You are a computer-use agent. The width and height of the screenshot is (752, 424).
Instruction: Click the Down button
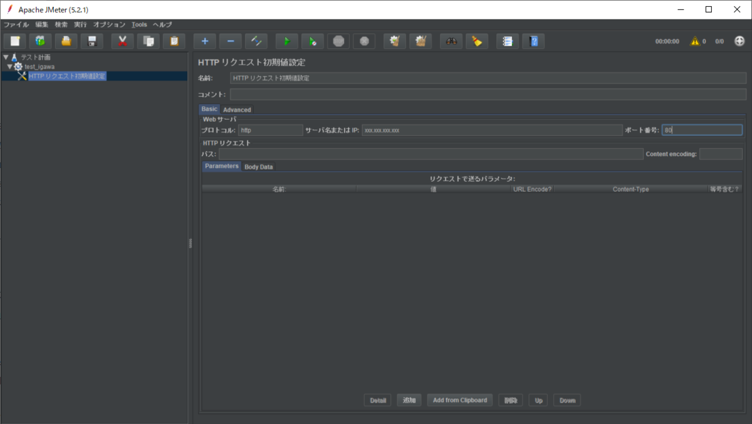(567, 400)
